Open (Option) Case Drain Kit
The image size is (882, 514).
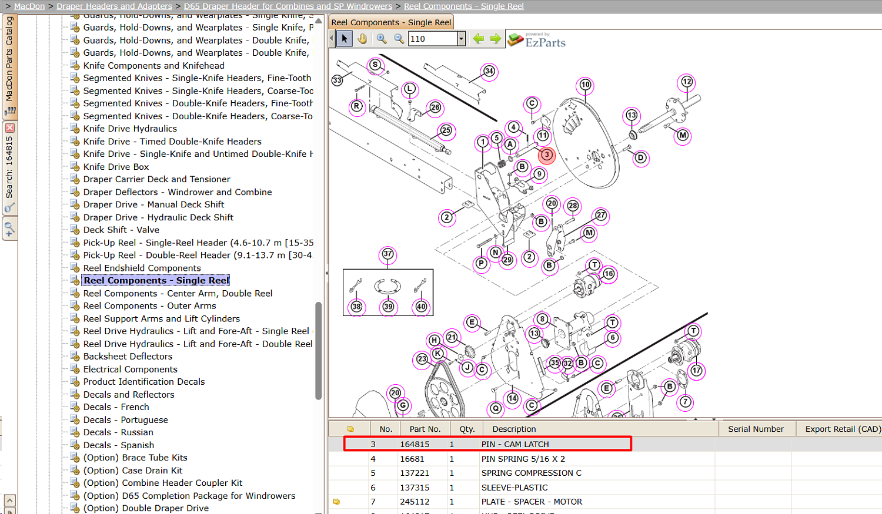pyautogui.click(x=133, y=471)
